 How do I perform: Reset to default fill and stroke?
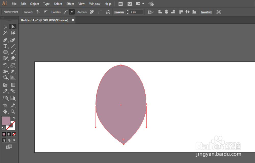point(3,128)
